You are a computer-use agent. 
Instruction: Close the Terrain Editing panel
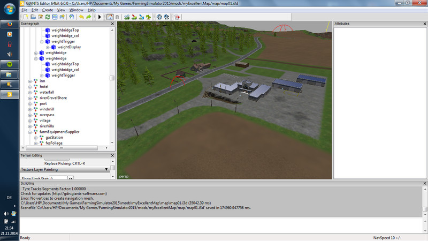click(x=112, y=155)
